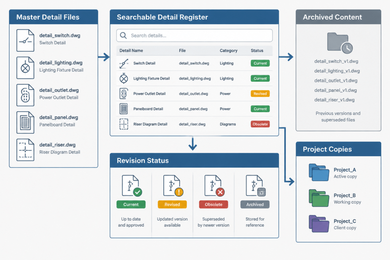Click the orange Revised label in Revision Status

[x=172, y=204]
